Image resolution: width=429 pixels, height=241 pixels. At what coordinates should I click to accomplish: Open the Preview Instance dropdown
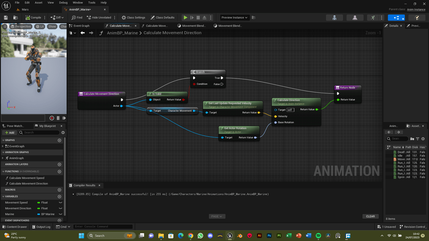pos(234,18)
